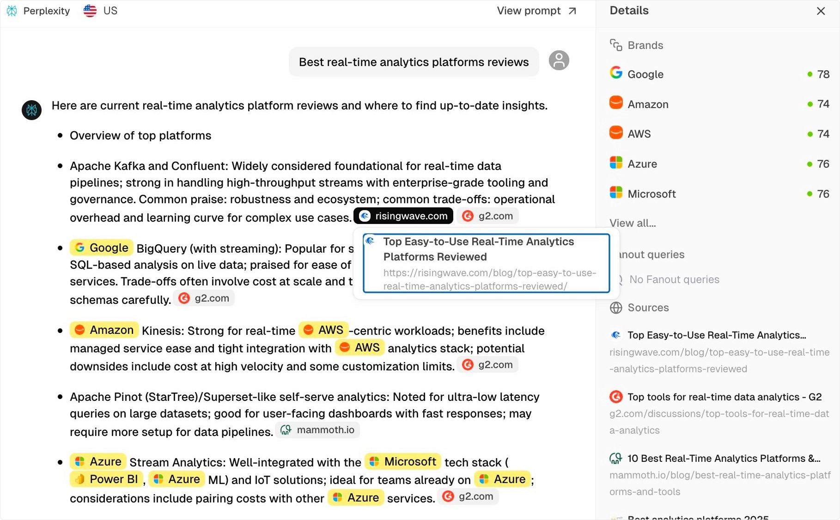Viewport: 840px width, 520px height.
Task: Click the 'Overview of top platforms' bullet
Action: point(140,135)
